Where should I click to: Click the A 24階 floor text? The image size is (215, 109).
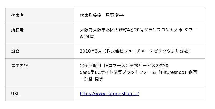87,37
